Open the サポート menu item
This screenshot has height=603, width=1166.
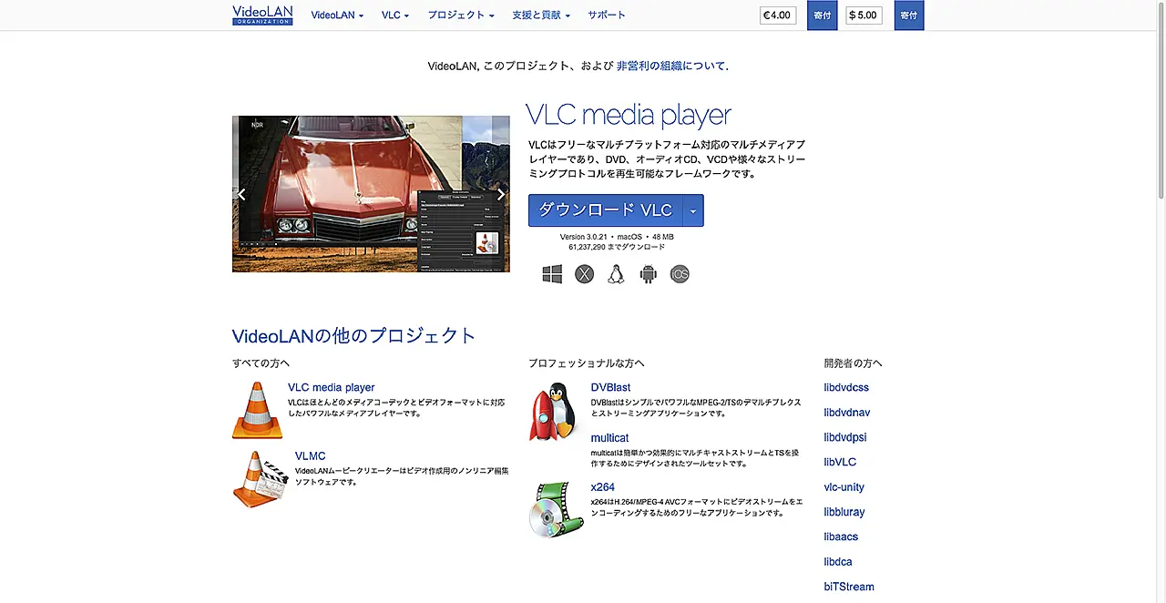607,15
